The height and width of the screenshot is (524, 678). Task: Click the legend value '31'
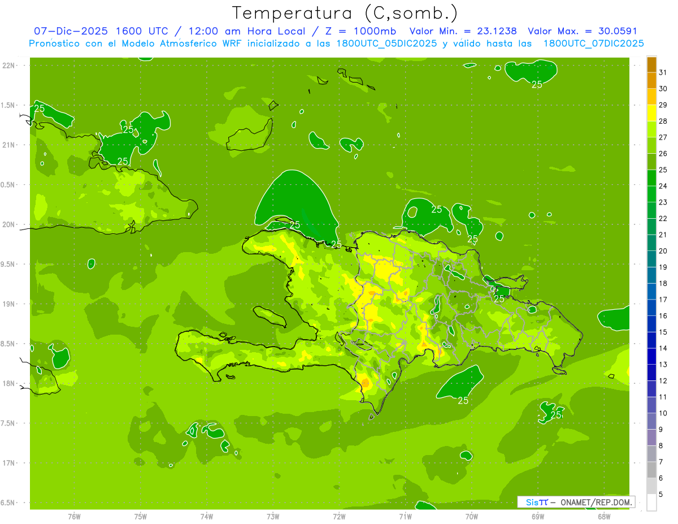point(663,72)
